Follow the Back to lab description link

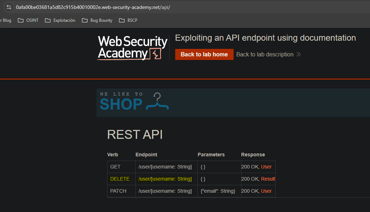pyautogui.click(x=265, y=54)
